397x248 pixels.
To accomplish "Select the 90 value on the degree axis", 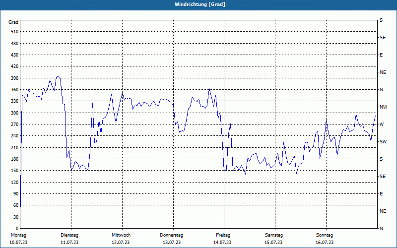I will [x=16, y=194].
